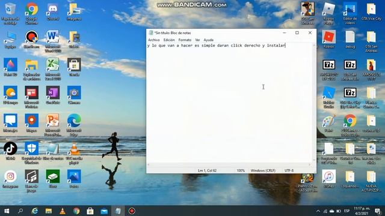
Task: Switch to Notepad taskbar button
Action: 118,211
